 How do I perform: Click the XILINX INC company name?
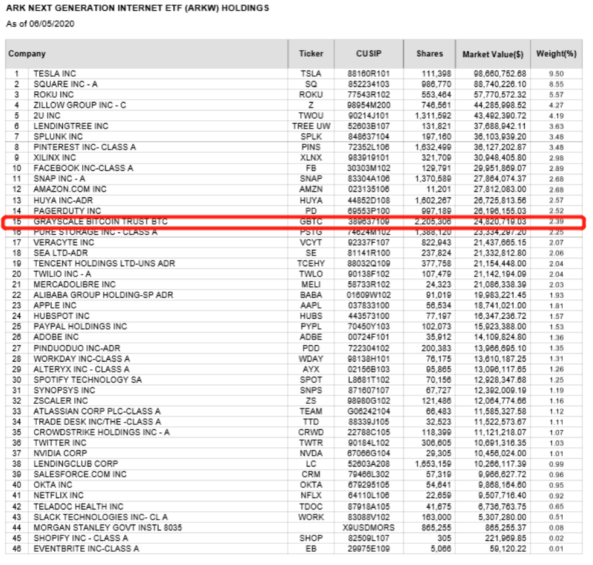click(x=54, y=158)
